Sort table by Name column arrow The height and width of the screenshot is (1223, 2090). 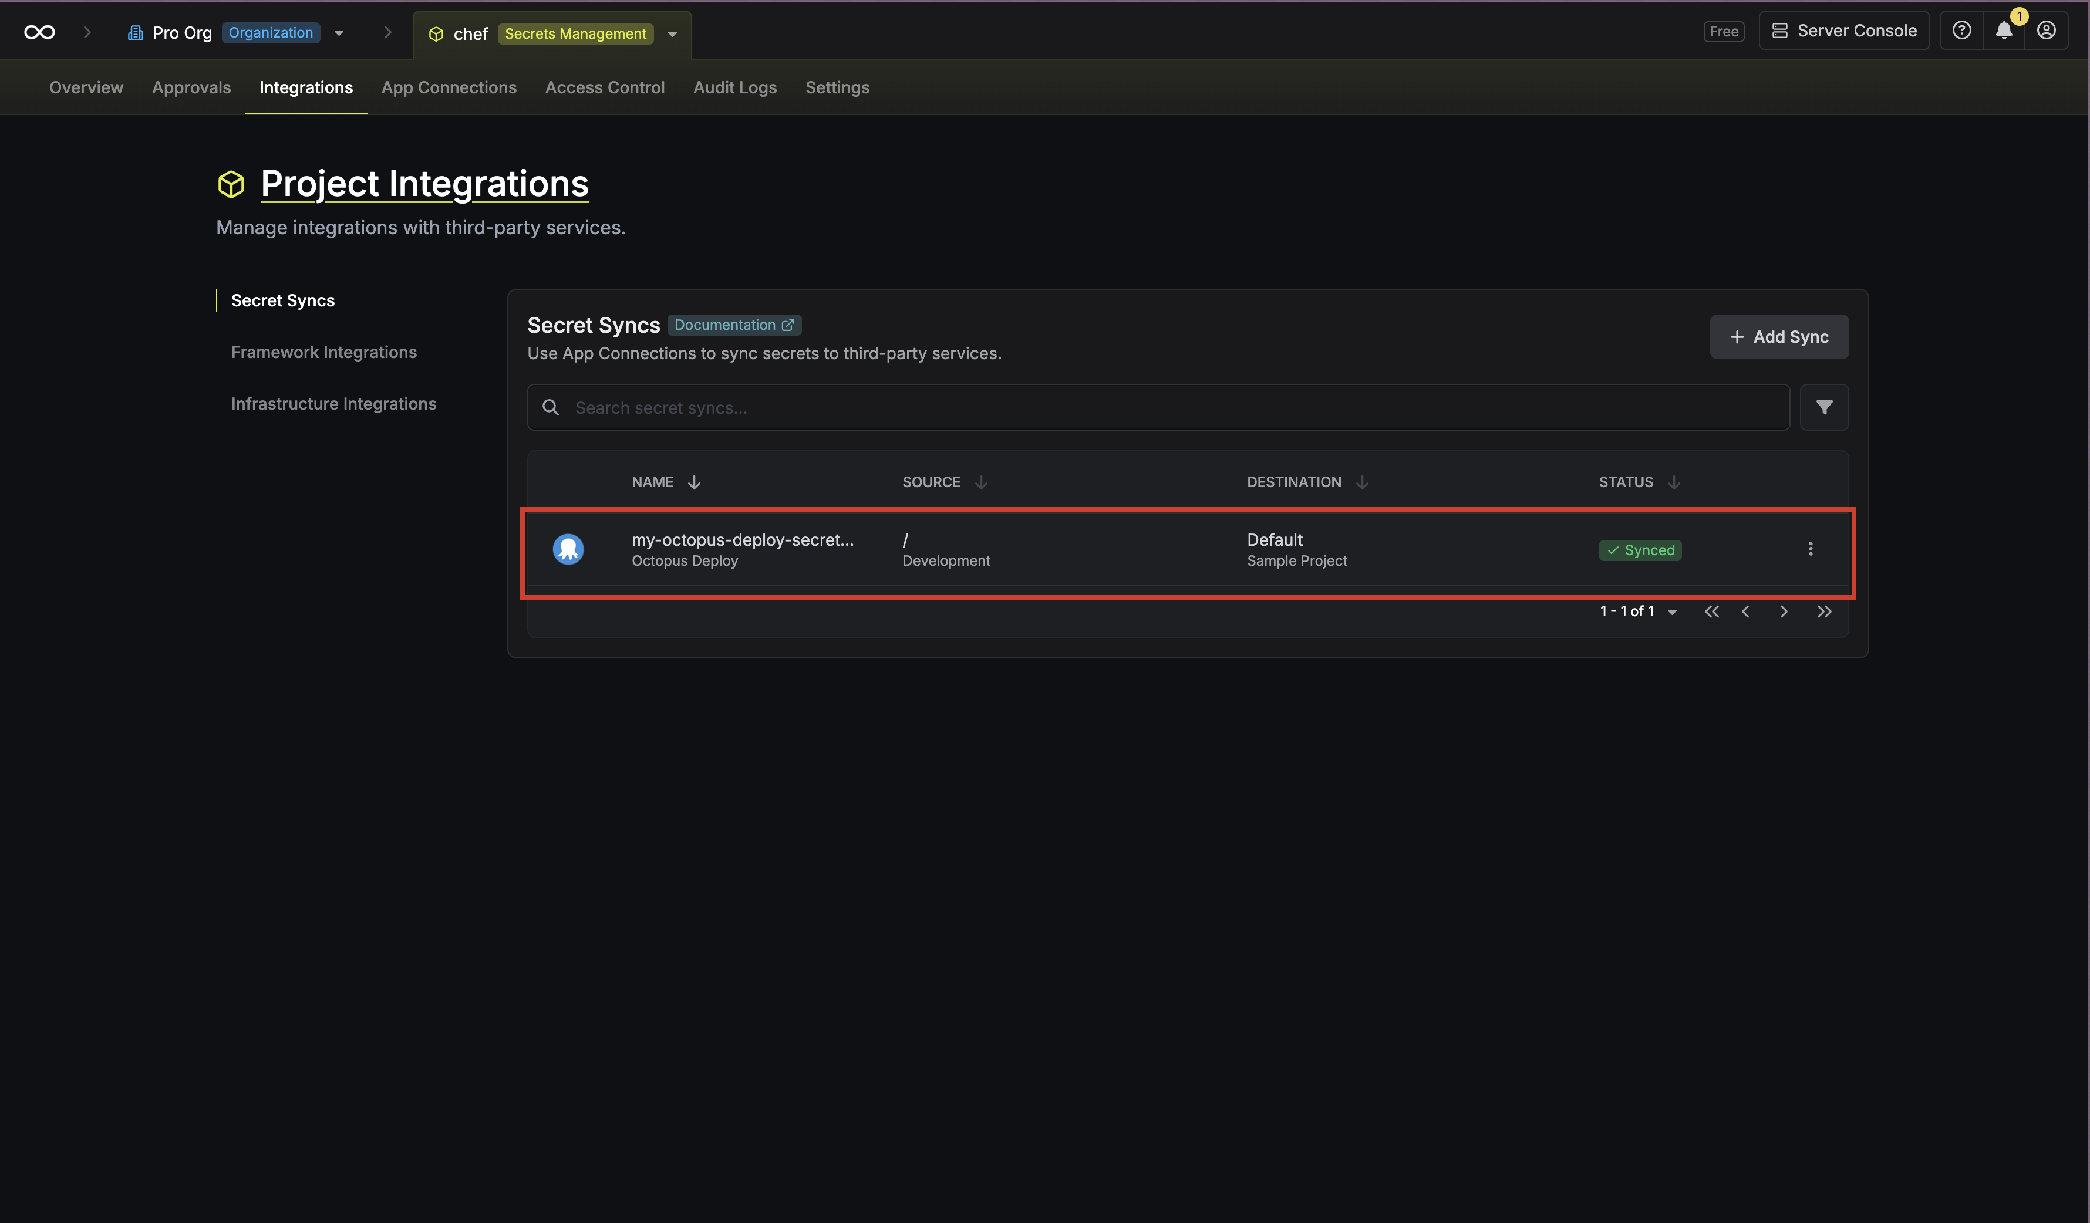694,482
